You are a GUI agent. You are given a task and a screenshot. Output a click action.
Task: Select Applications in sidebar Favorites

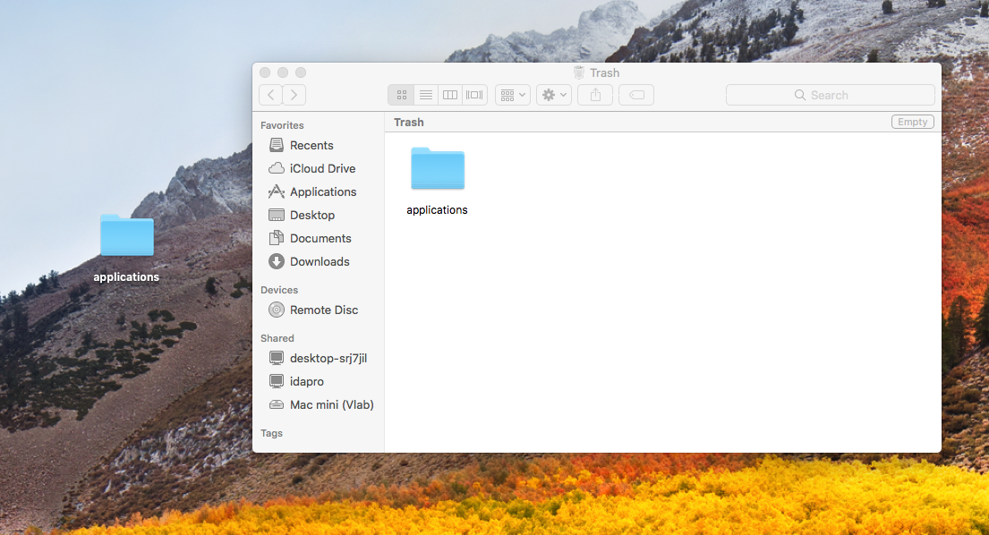(322, 191)
